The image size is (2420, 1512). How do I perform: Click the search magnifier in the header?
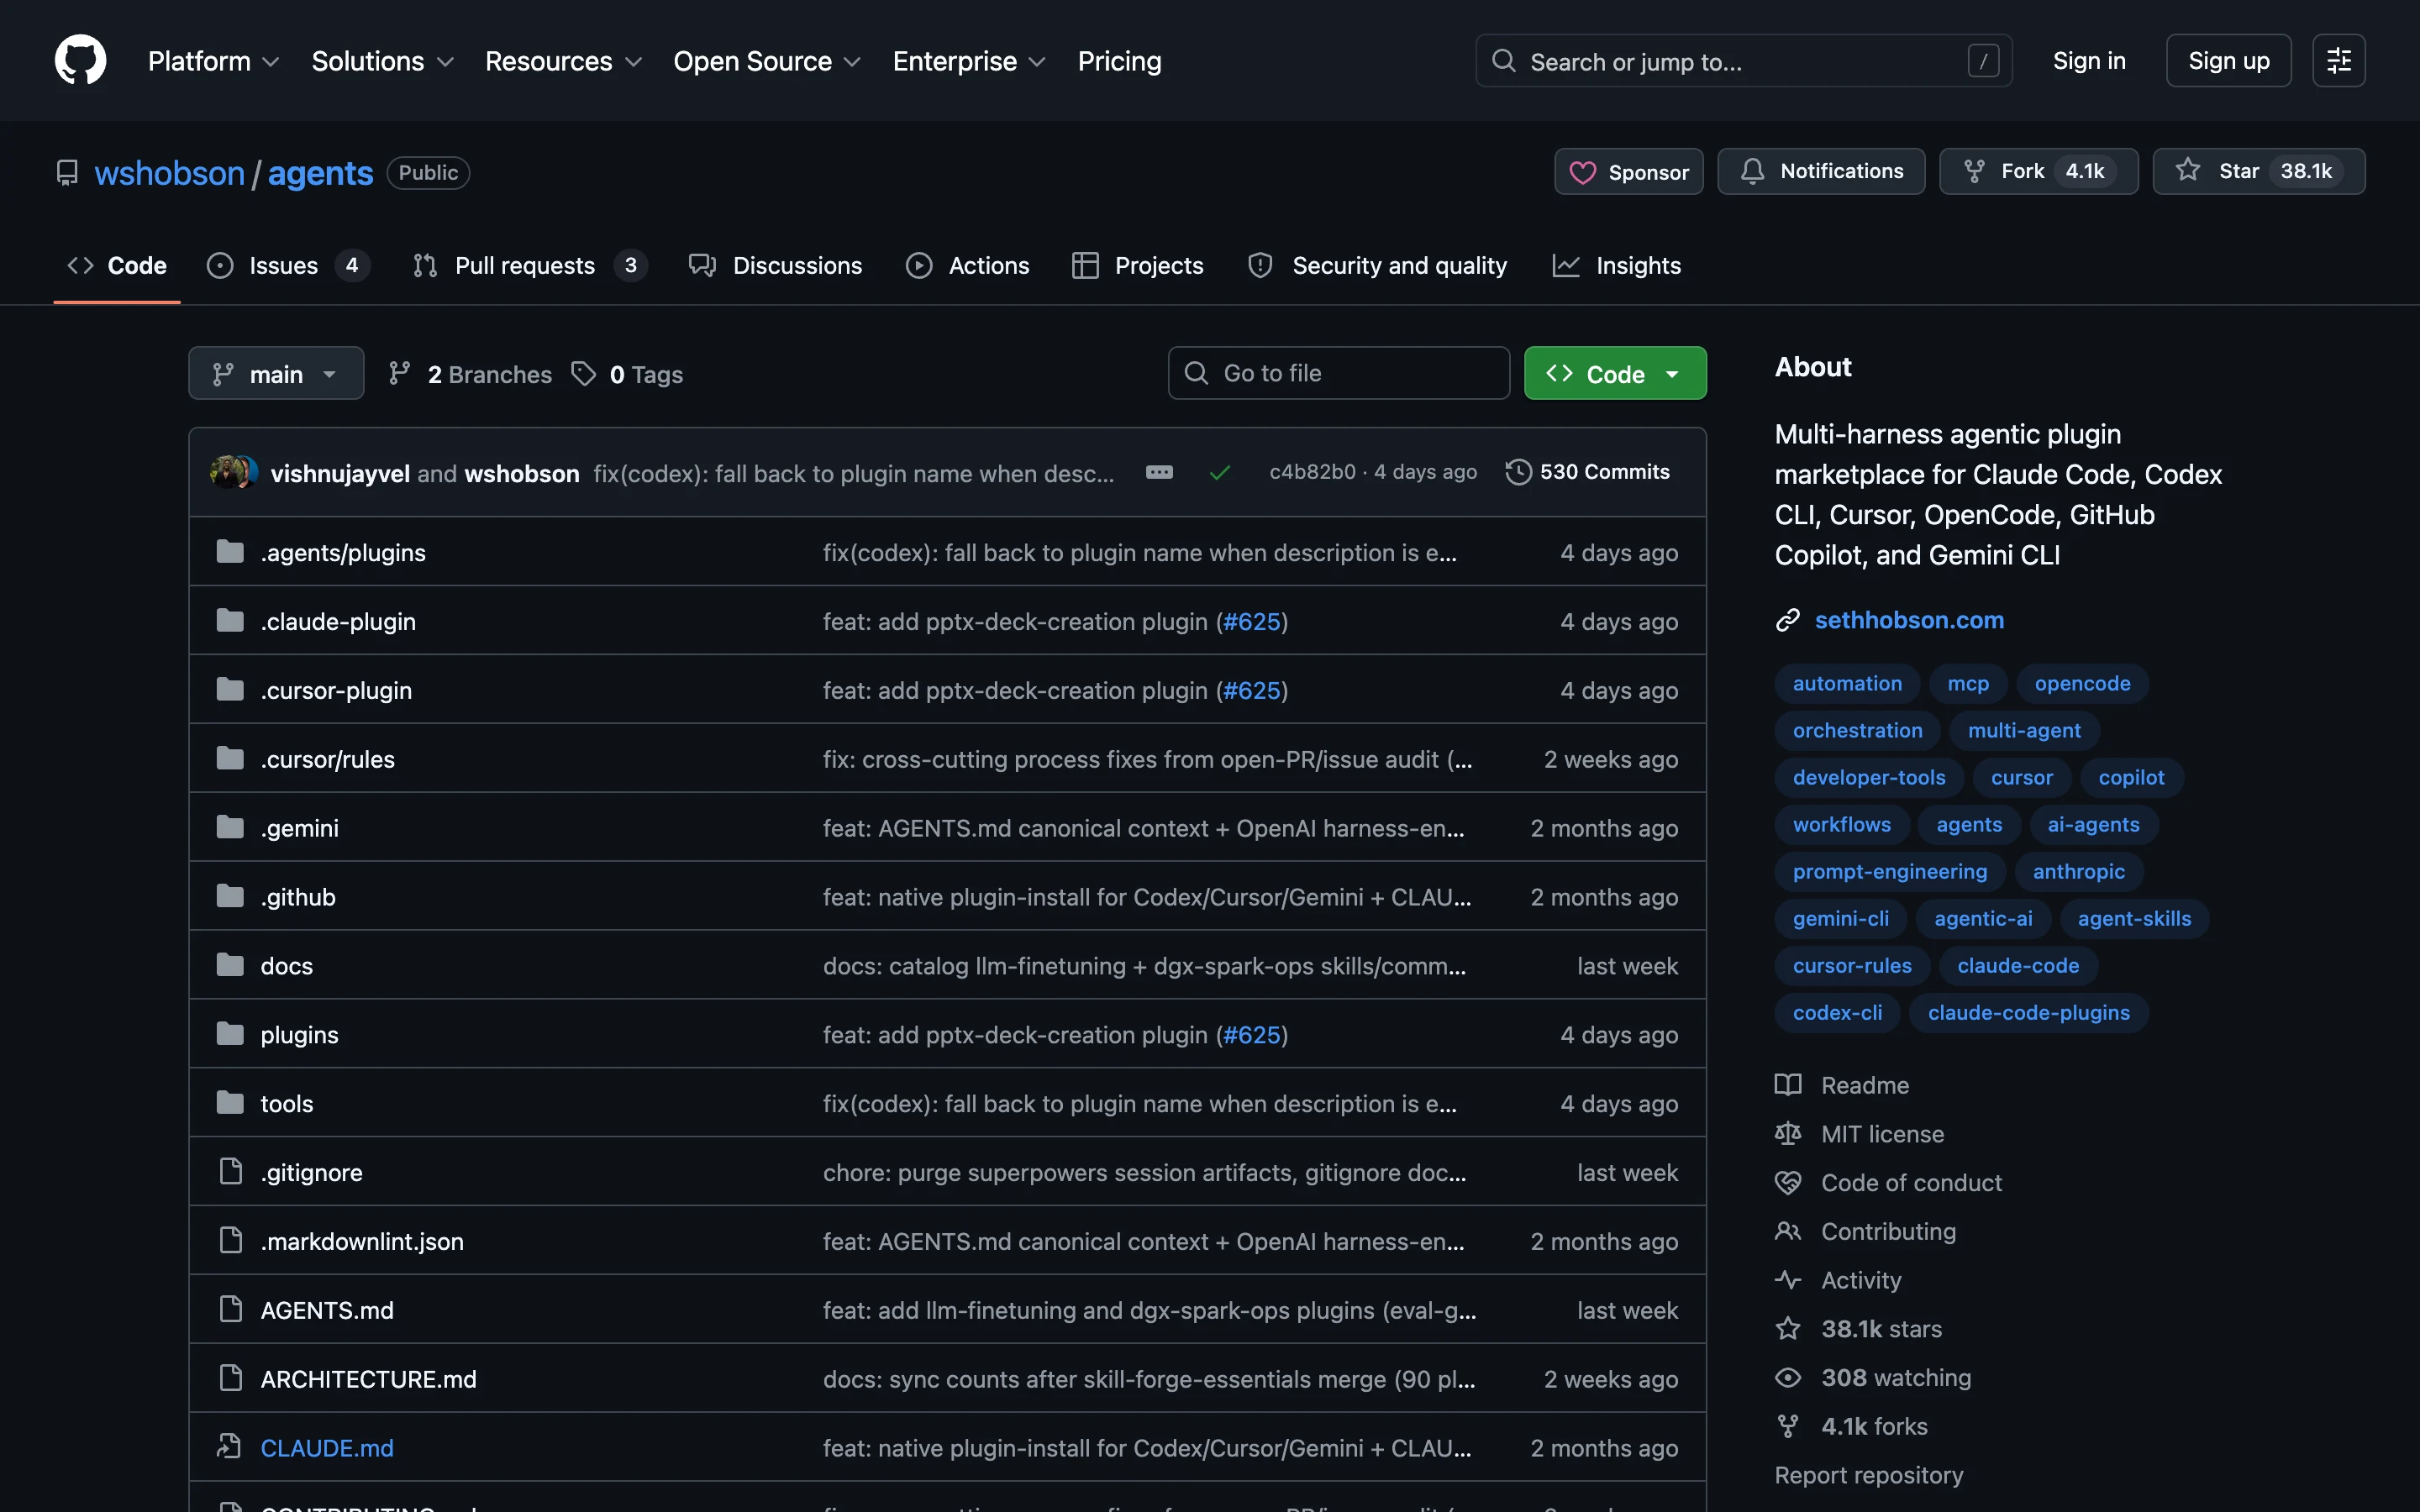[x=1503, y=61]
